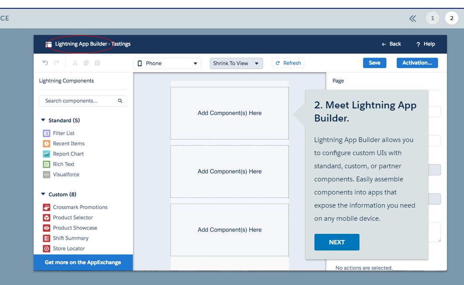Click the Crossmark Promotions icon
The width and height of the screenshot is (464, 285).
click(x=46, y=207)
